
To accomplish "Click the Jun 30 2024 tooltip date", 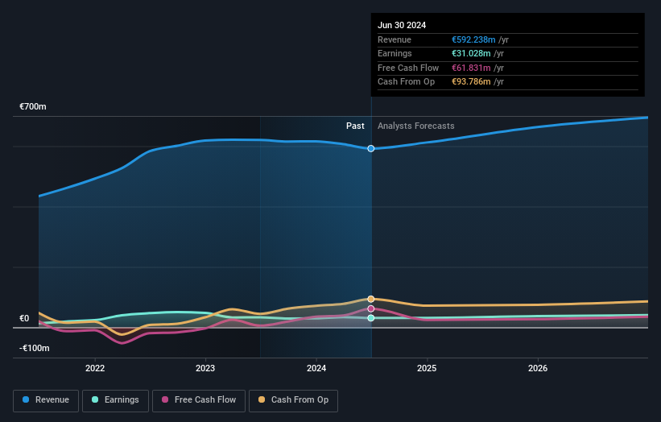I will point(402,25).
